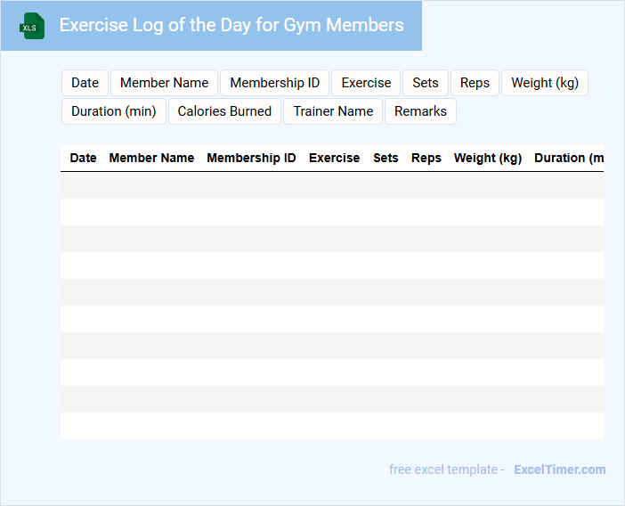This screenshot has width=625, height=506.
Task: Click the Weight (kg) column header
Action: [x=487, y=158]
